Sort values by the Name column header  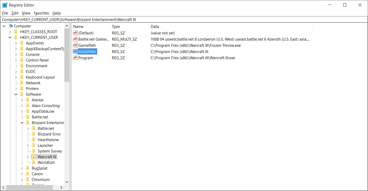coord(91,26)
